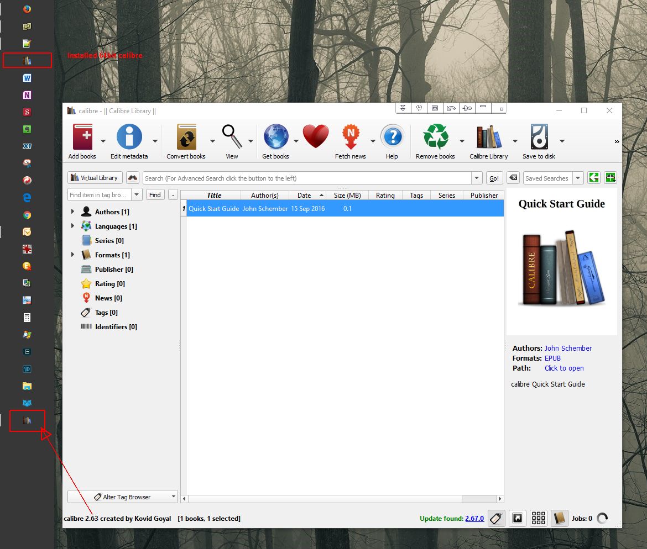Toggle the Cover Grid view
The image size is (647, 549).
pos(539,518)
